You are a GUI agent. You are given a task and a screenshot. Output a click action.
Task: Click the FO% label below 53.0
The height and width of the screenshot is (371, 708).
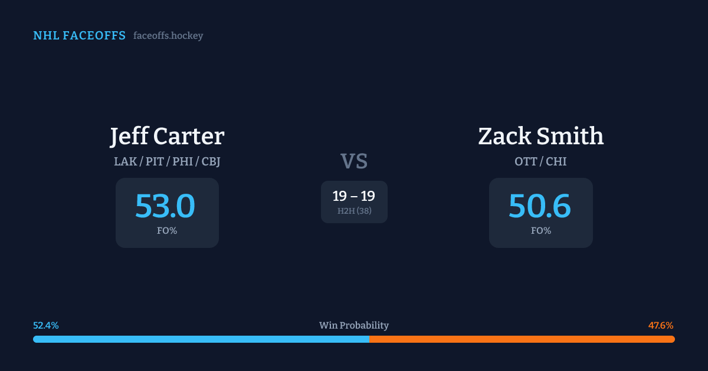pos(167,231)
